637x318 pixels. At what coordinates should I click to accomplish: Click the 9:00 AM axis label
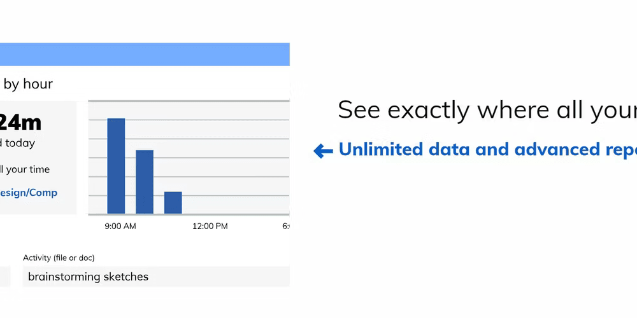(x=120, y=226)
